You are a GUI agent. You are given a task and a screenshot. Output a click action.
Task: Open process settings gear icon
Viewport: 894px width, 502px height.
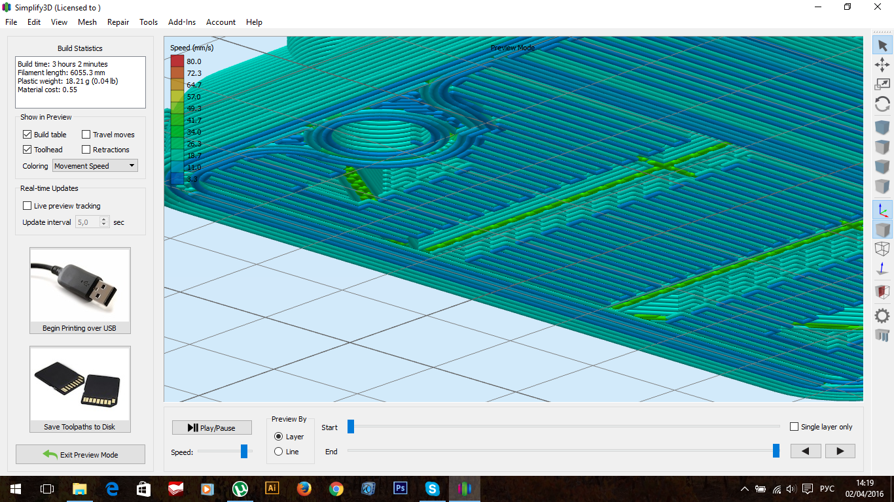(x=882, y=316)
